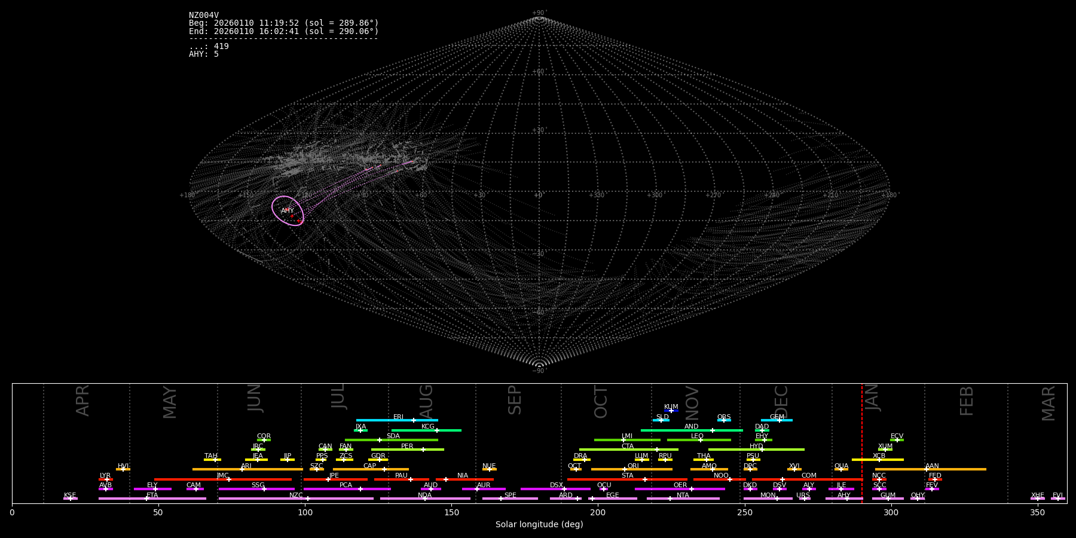The width and height of the screenshot is (1076, 538).
Task: Click the 350 tick on solar longitude axis
Action: pyautogui.click(x=1038, y=512)
